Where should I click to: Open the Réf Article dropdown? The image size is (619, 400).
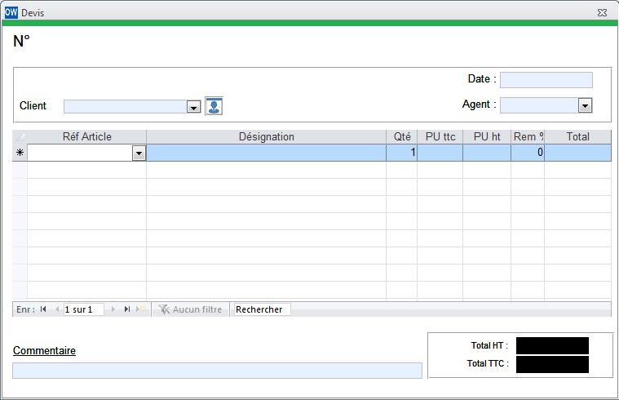point(139,153)
